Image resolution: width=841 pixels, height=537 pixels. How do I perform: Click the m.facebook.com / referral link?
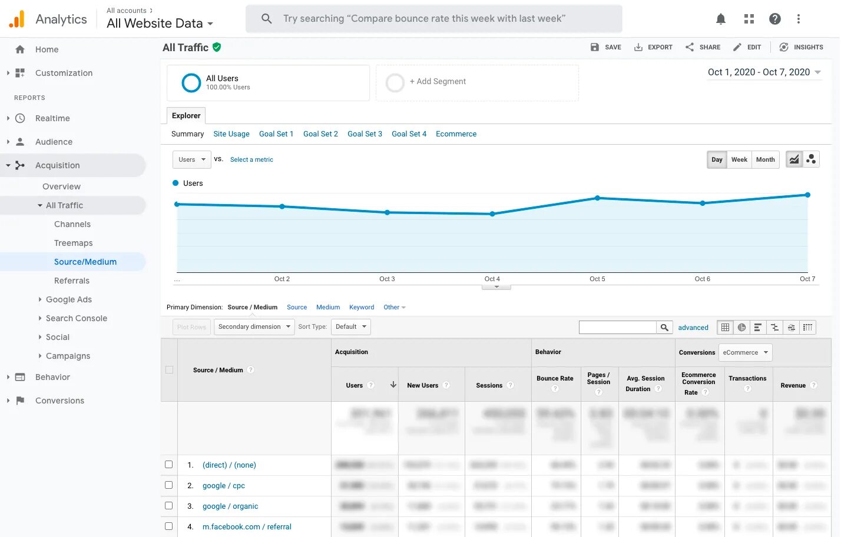(247, 527)
